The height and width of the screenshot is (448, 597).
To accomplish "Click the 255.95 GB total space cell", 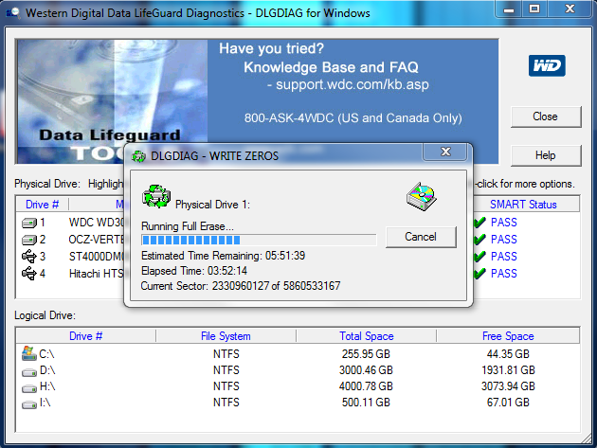I will [x=366, y=354].
